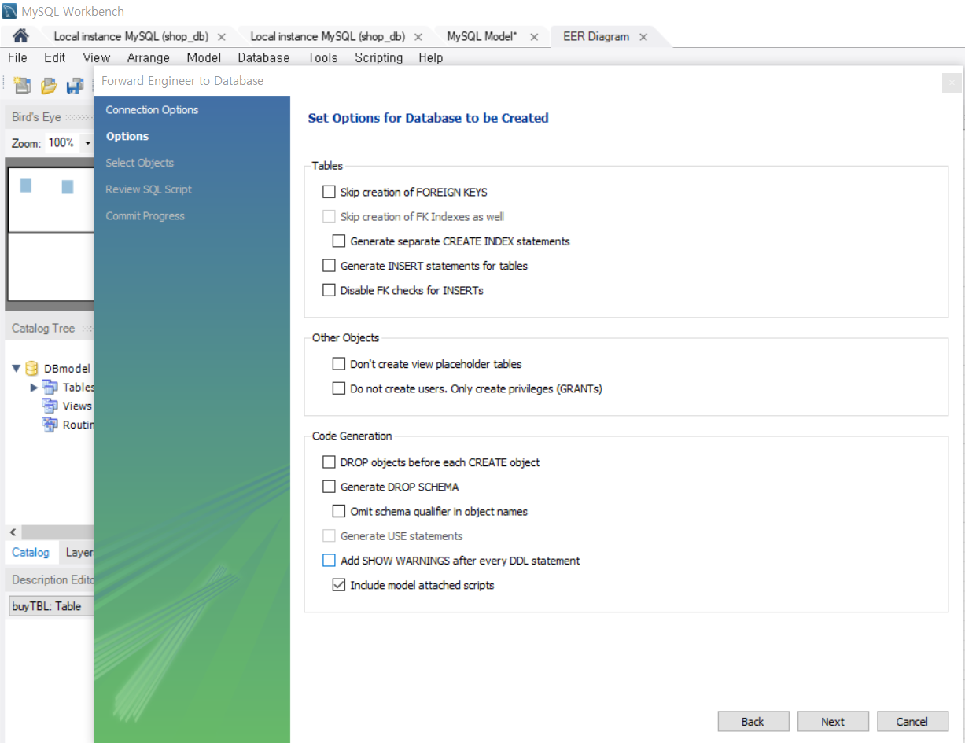The width and height of the screenshot is (965, 743).
Task: Click the Tables folder icon in Catalog Tree
Action: coord(50,387)
